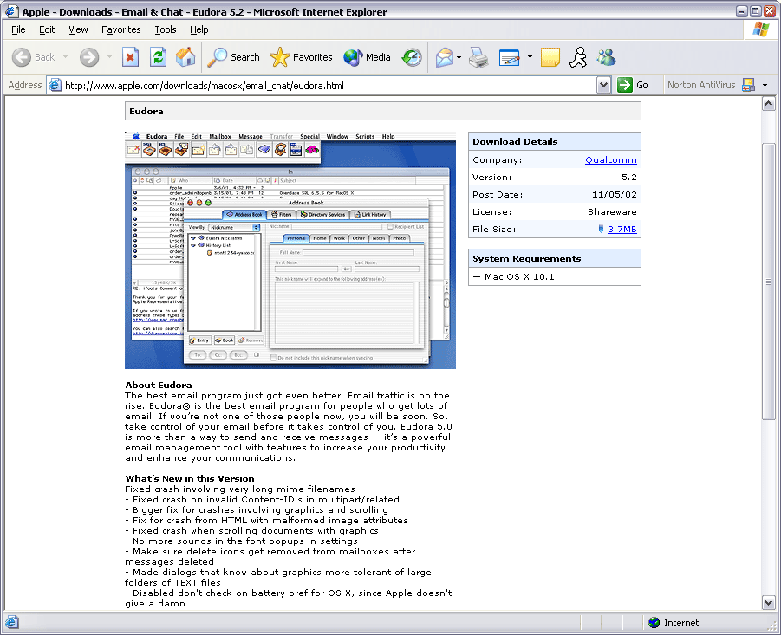Click the vertical scrollbar thumb
Screen dimensions: 781x635
pos(769,282)
